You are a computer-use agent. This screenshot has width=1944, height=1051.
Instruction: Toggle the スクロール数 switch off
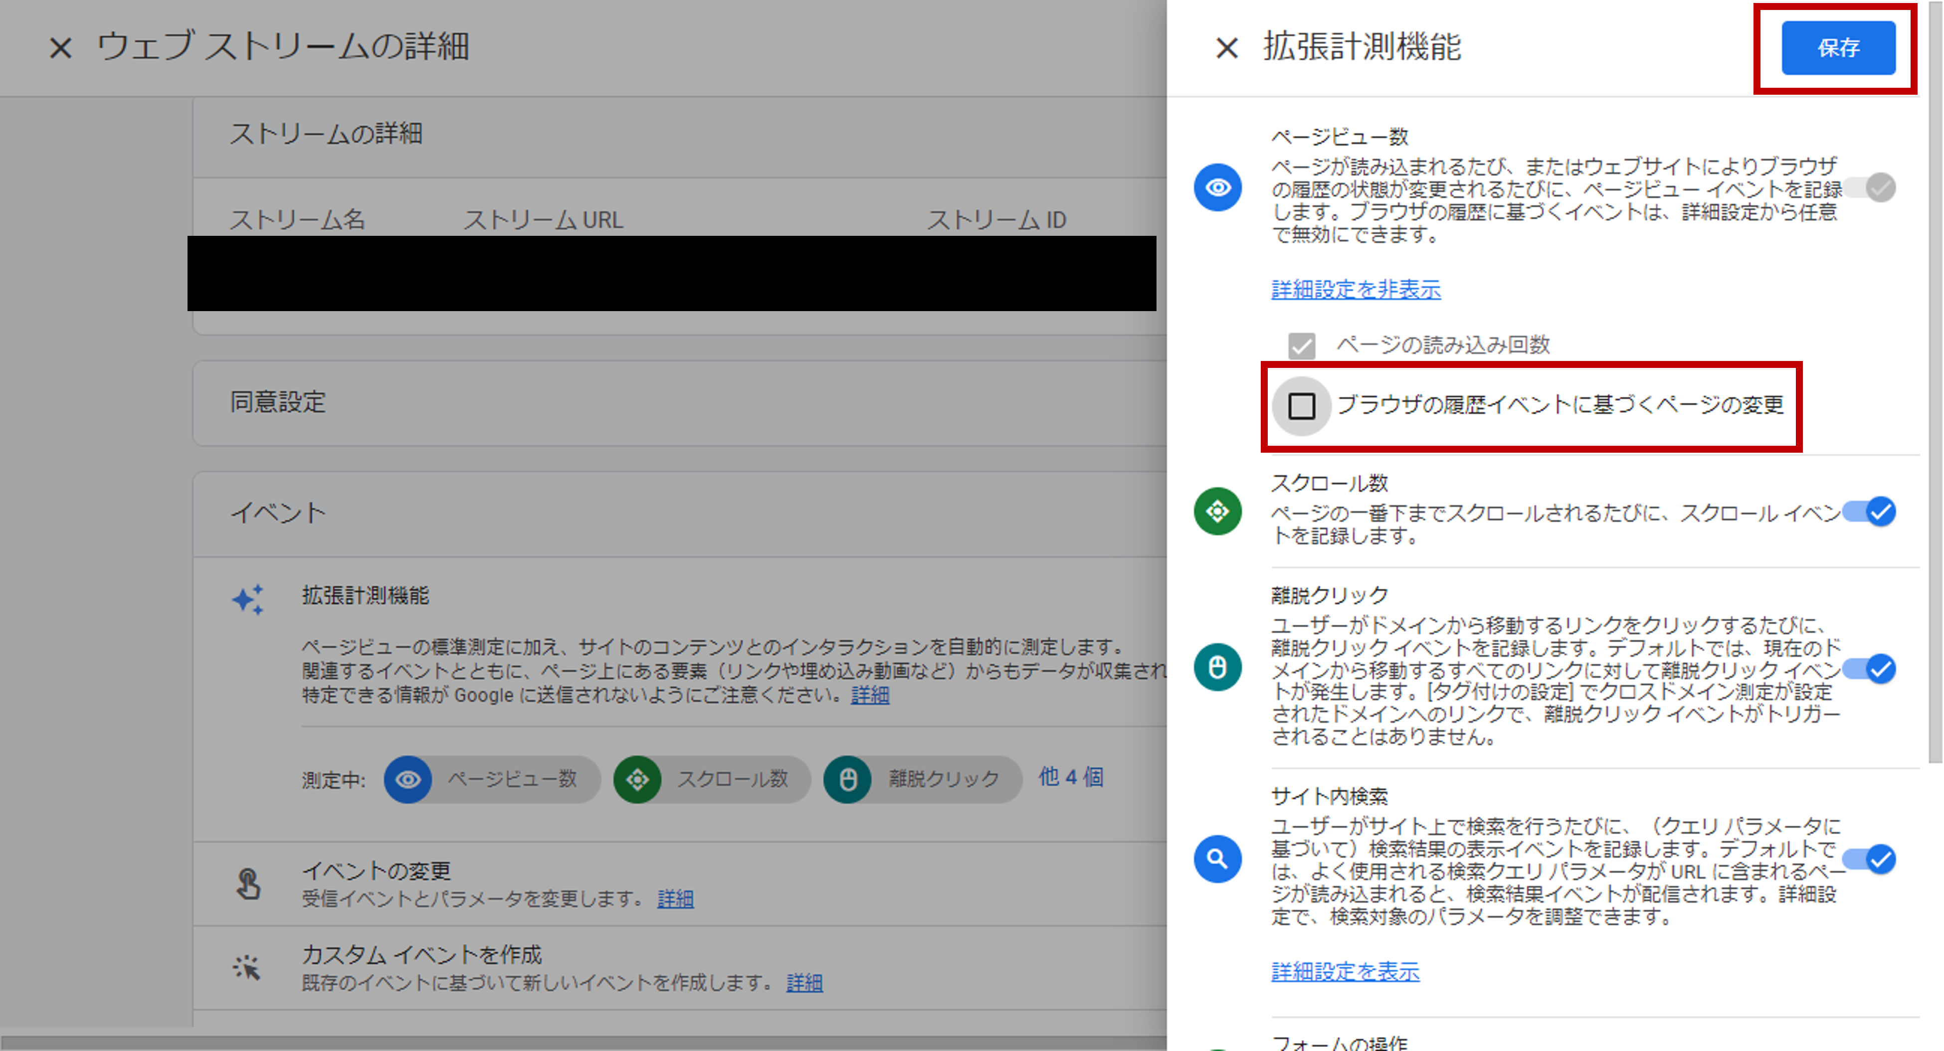pyautogui.click(x=1871, y=512)
